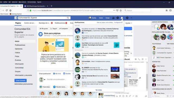174x98 pixels.
Task: Reload page with browser refresh button
Action: pos(7,10)
